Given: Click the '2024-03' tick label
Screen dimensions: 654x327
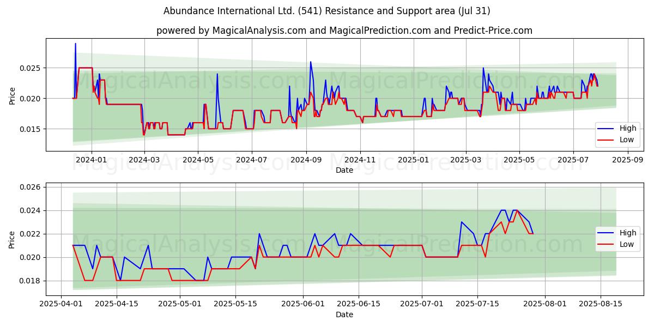Looking at the screenshot, I should [x=144, y=160].
